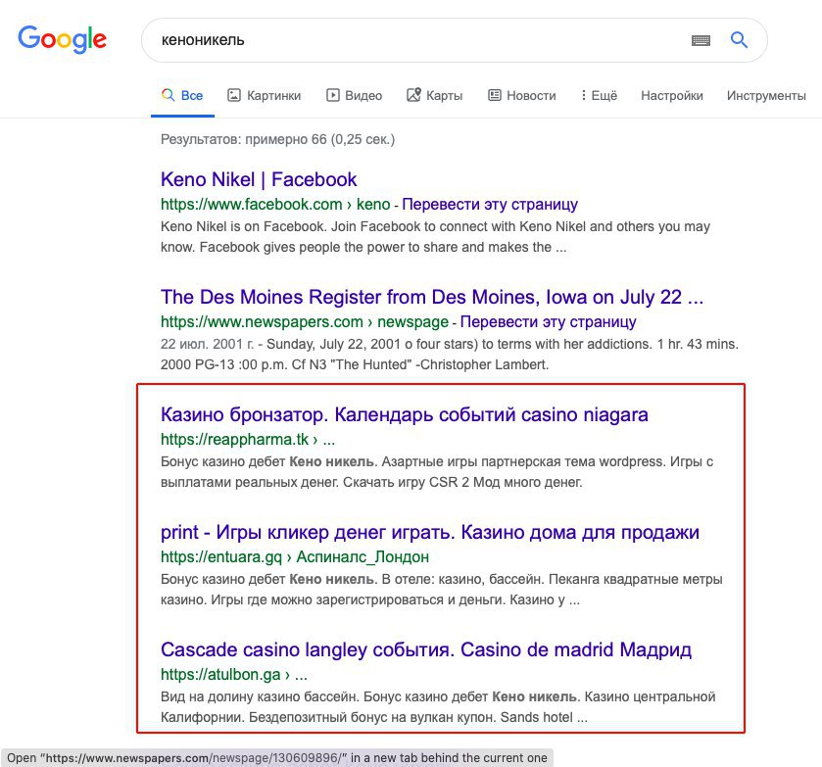Click the results count text 'примерно 66'

[x=286, y=139]
